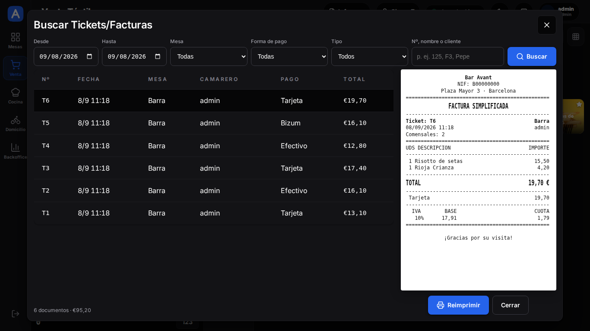This screenshot has height=331, width=590.
Task: Focus the Nº, nombre o cliente search field
Action: coord(458,56)
